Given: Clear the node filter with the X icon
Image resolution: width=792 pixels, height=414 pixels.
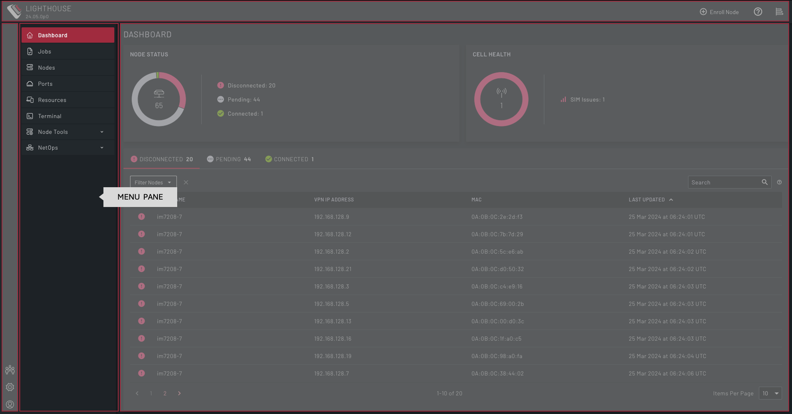Looking at the screenshot, I should (x=186, y=182).
